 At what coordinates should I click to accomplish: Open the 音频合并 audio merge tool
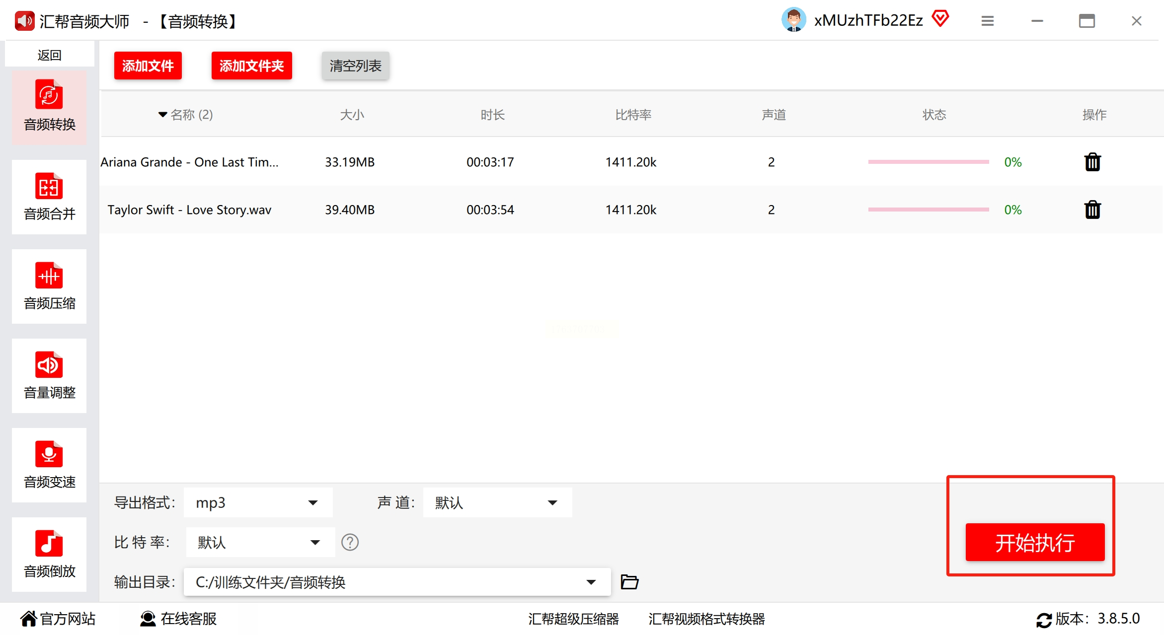click(49, 197)
